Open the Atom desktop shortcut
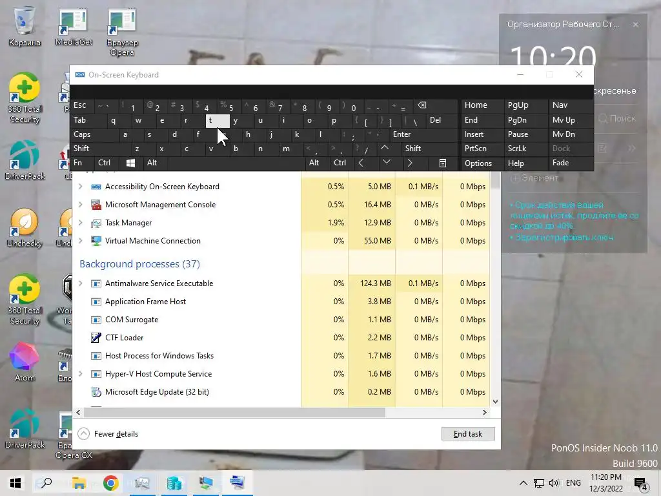 pos(25,362)
